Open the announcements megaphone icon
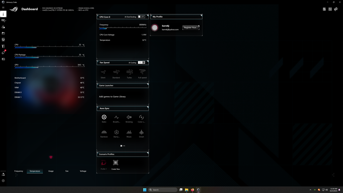Image resolution: width=343 pixels, height=193 pixels. click(336, 9)
